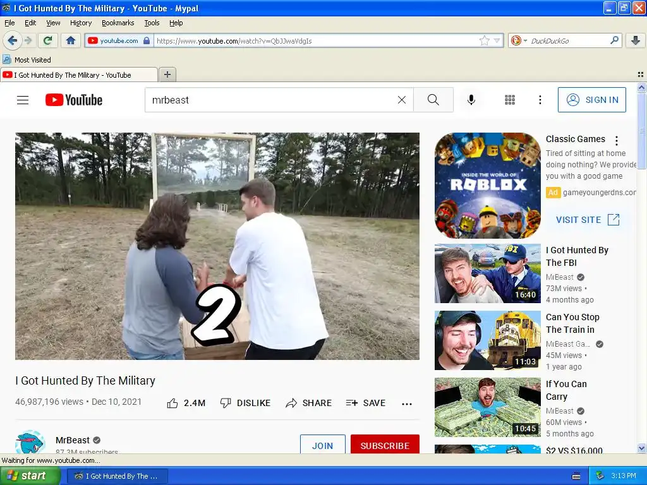
Task: Click the red SUBSCRIBE button
Action: point(385,445)
